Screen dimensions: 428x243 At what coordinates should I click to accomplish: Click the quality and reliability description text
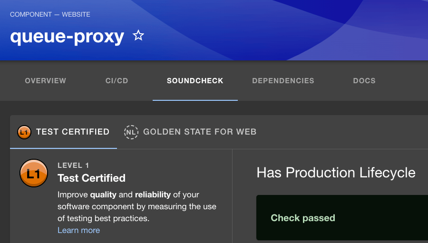tap(137, 206)
